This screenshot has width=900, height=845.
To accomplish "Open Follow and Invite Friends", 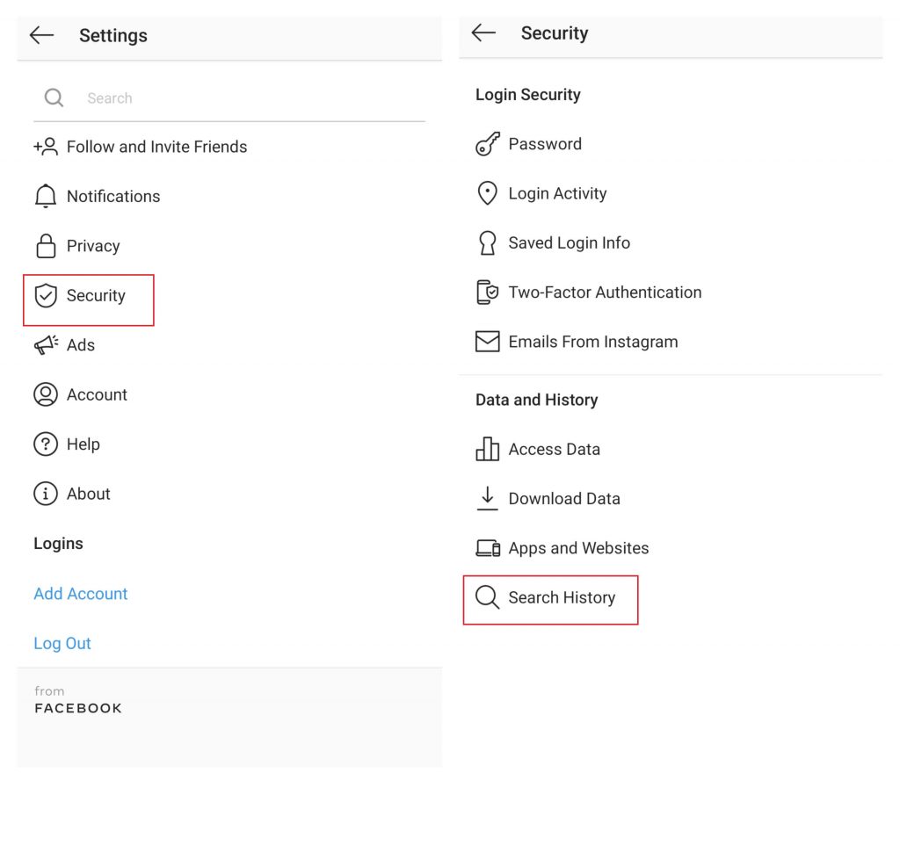I will (156, 147).
